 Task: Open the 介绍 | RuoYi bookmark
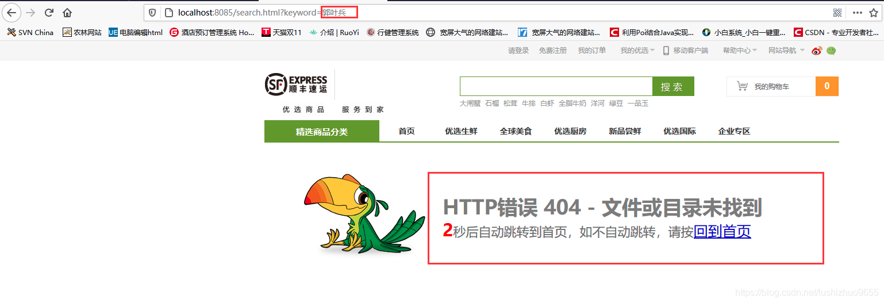coord(334,32)
